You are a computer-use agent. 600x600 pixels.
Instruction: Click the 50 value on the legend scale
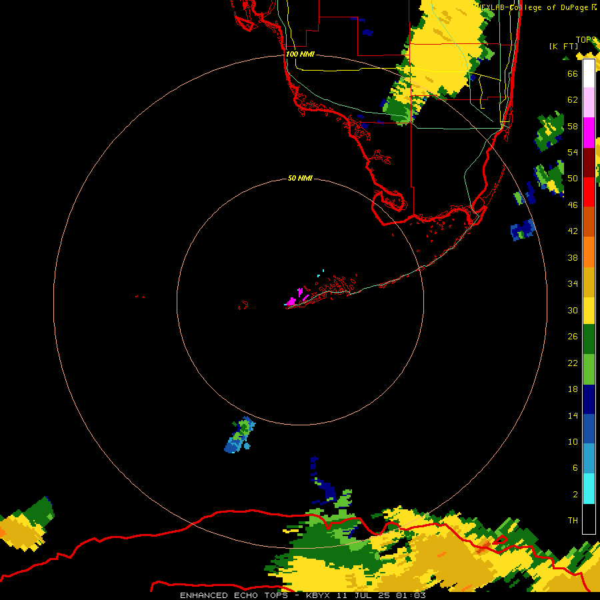(x=573, y=178)
